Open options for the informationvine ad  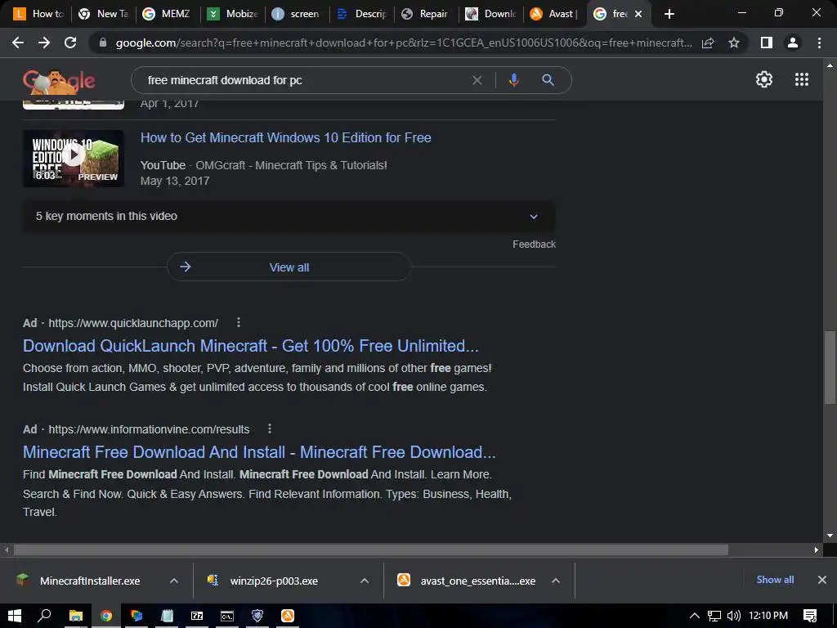tap(270, 428)
